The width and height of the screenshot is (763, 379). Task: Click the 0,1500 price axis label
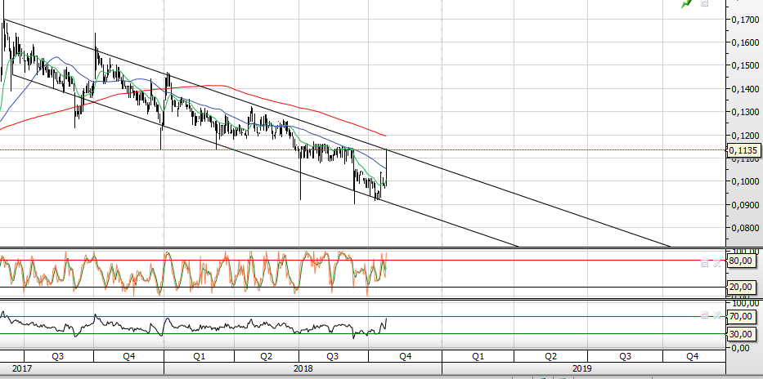coord(745,65)
